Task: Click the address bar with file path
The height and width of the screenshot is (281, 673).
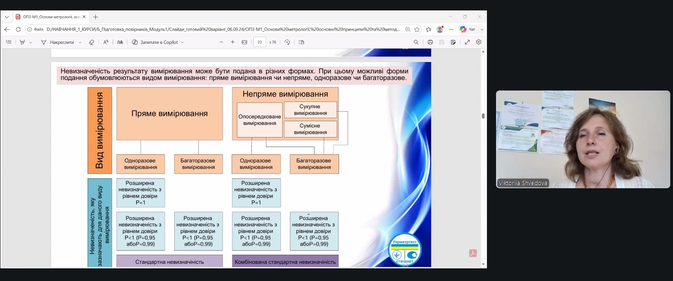Action: [223, 29]
